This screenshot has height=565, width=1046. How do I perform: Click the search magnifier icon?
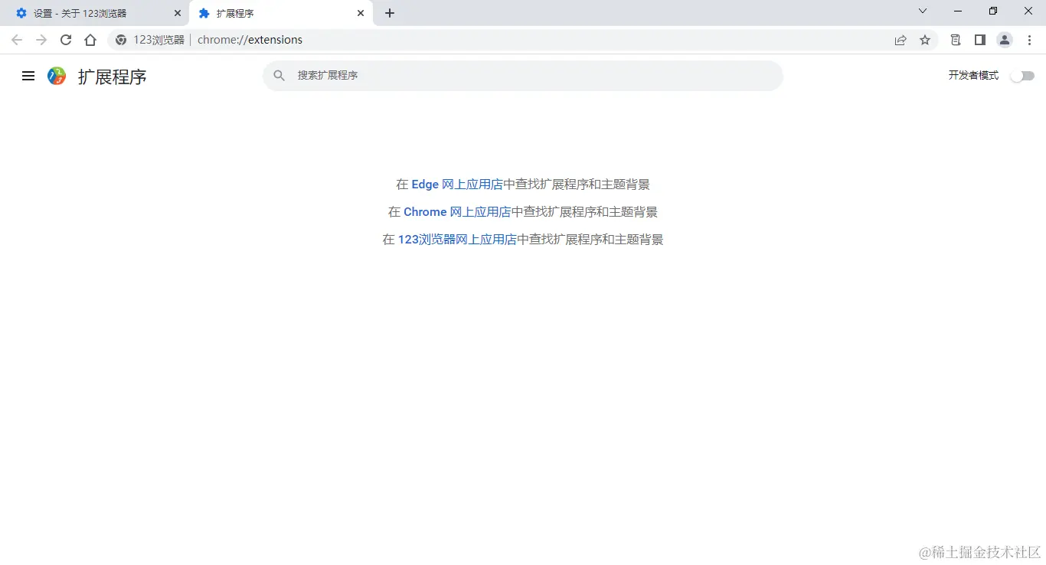tap(279, 76)
